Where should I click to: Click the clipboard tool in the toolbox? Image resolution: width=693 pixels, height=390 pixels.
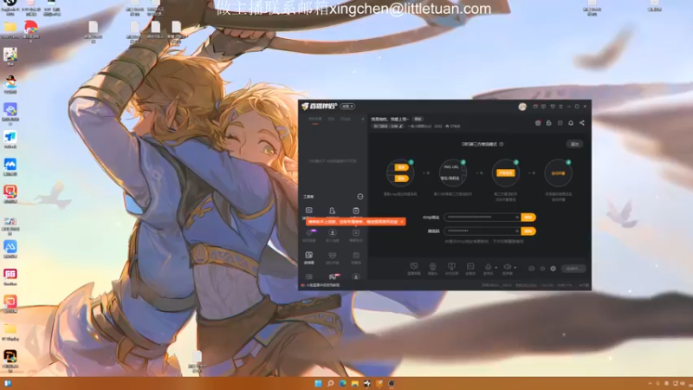(356, 211)
